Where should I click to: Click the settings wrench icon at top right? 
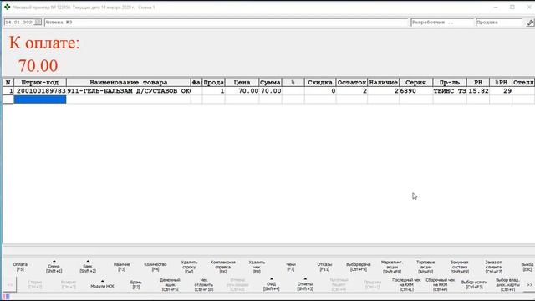(x=530, y=23)
